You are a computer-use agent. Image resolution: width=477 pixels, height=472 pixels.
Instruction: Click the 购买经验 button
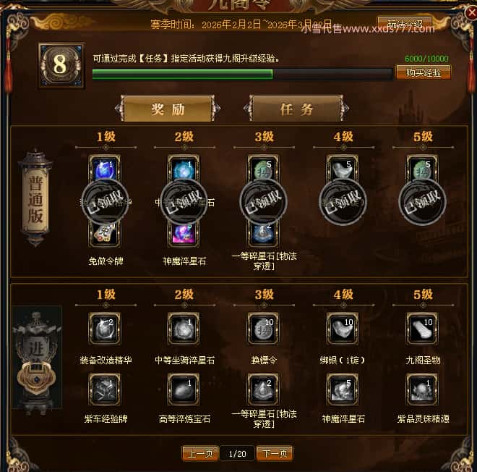click(x=424, y=72)
